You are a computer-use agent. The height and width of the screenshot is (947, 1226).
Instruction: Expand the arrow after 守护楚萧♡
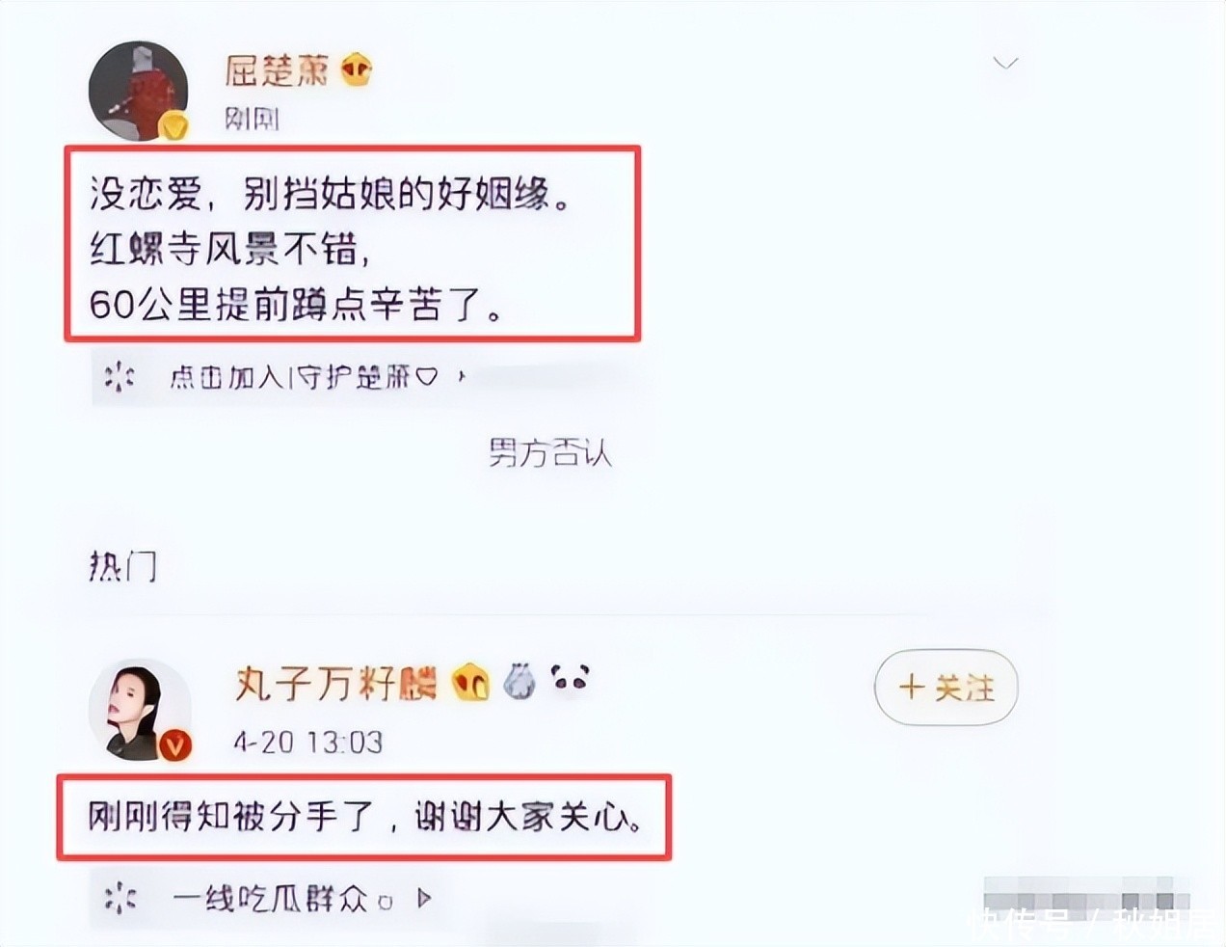click(x=462, y=376)
